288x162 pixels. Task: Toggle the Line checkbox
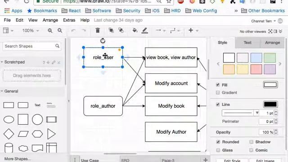218,104
